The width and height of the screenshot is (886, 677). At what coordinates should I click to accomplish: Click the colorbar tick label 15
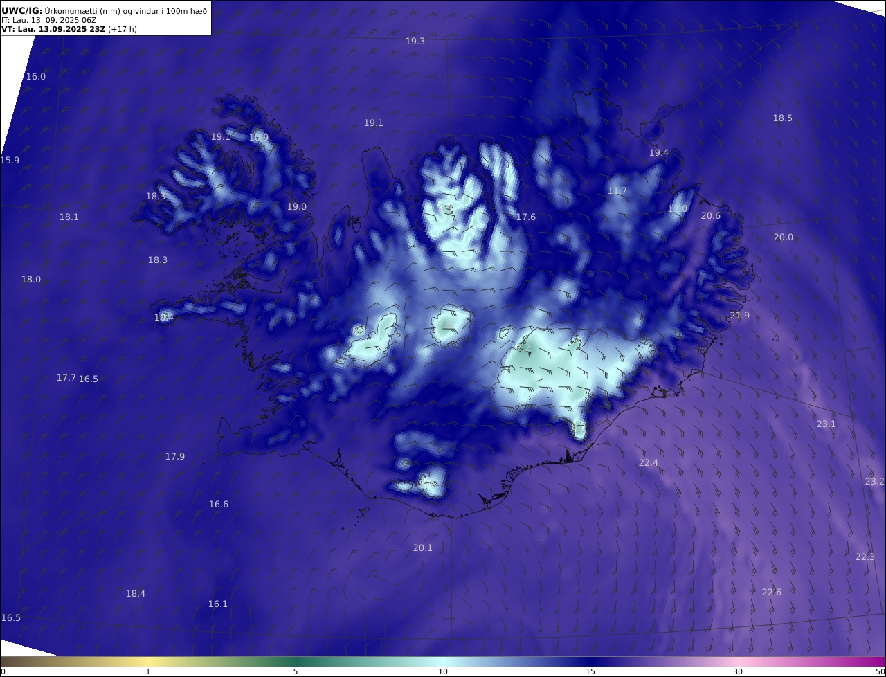coord(590,672)
